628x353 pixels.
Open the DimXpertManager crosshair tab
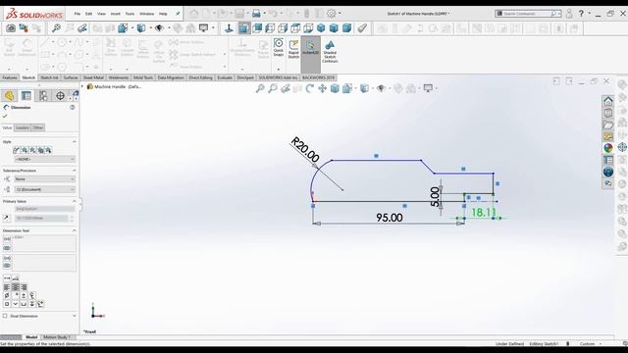tap(60, 96)
